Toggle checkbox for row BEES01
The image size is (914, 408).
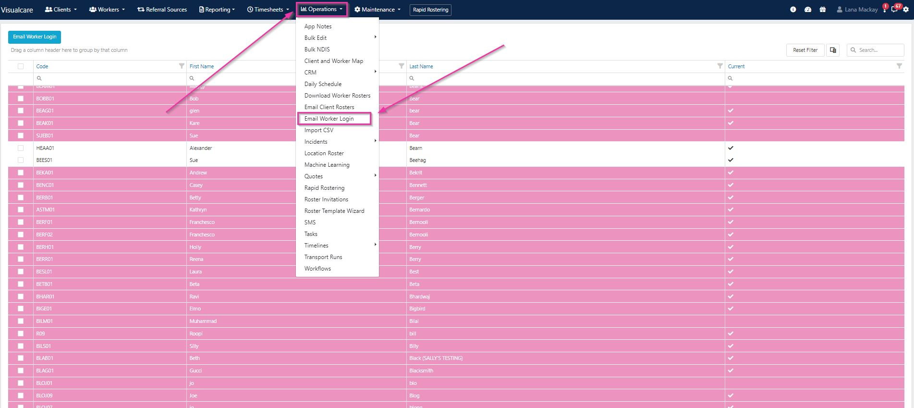(x=21, y=160)
